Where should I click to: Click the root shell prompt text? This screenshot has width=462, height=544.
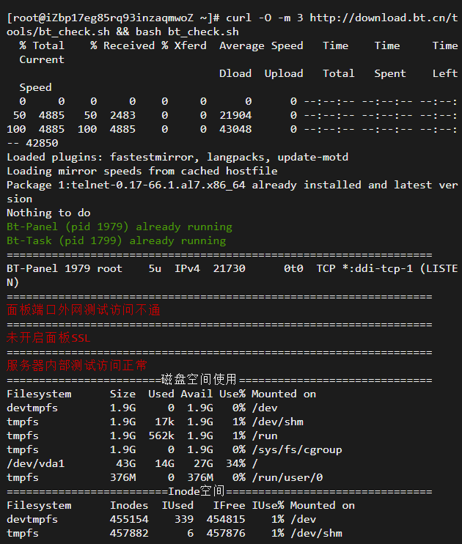[103, 18]
